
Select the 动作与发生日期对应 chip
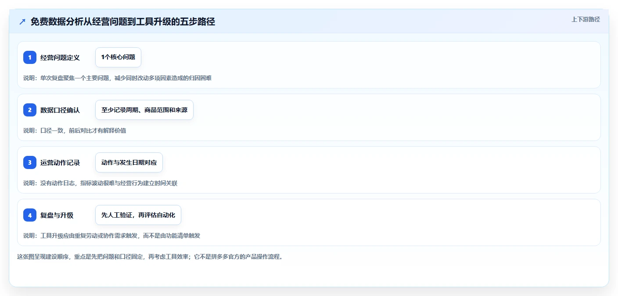pyautogui.click(x=129, y=162)
